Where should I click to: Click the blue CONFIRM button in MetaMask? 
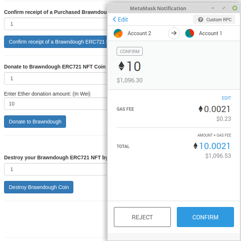pyautogui.click(x=205, y=217)
